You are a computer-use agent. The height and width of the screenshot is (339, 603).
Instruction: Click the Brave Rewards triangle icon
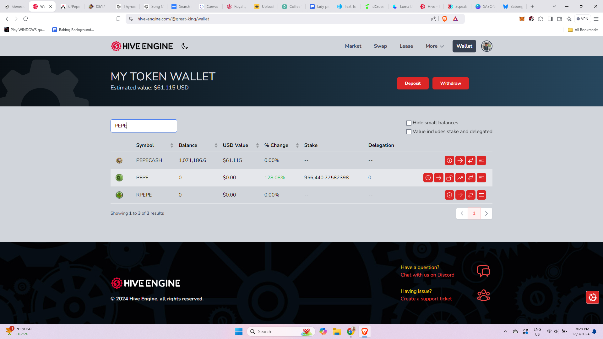click(455, 19)
